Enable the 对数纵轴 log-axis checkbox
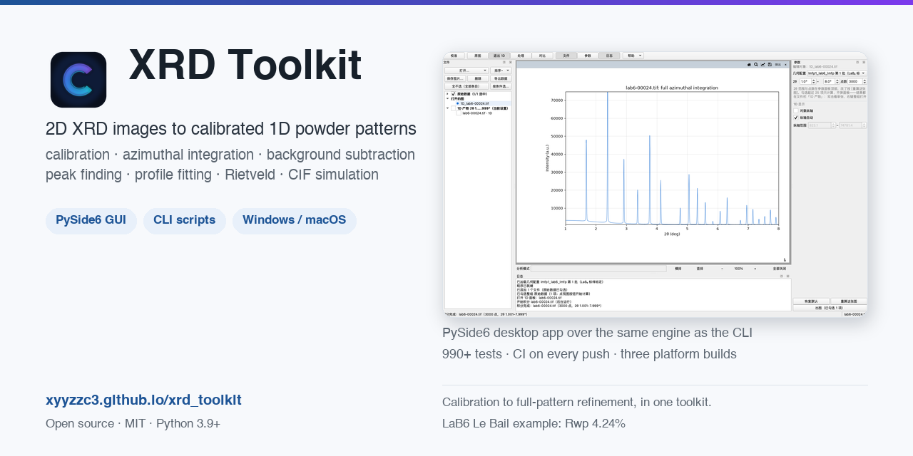Image resolution: width=913 pixels, height=456 pixels. 796,110
